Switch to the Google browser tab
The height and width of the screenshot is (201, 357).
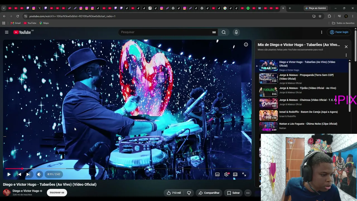(x=225, y=8)
